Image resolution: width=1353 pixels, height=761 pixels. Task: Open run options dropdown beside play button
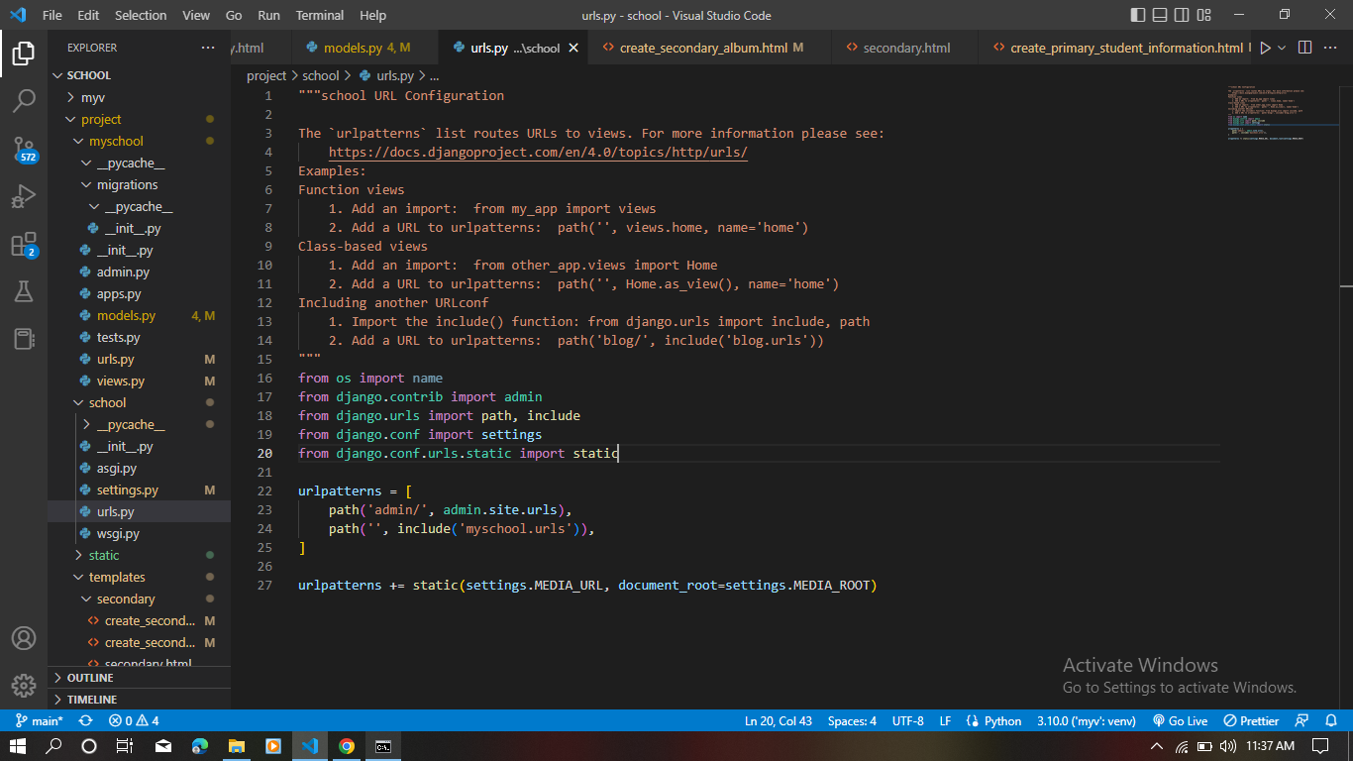(1282, 48)
